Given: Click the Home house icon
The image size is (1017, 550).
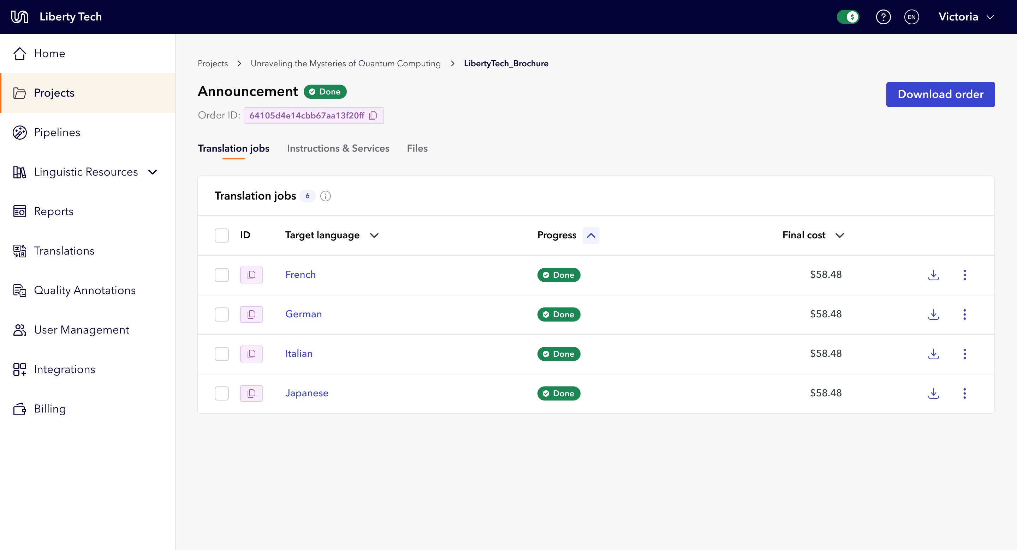Looking at the screenshot, I should point(19,54).
